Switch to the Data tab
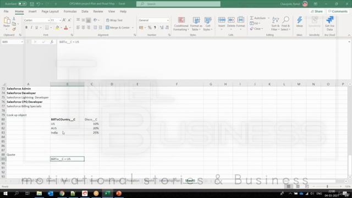The width and height of the screenshot is (352, 198). click(85, 11)
